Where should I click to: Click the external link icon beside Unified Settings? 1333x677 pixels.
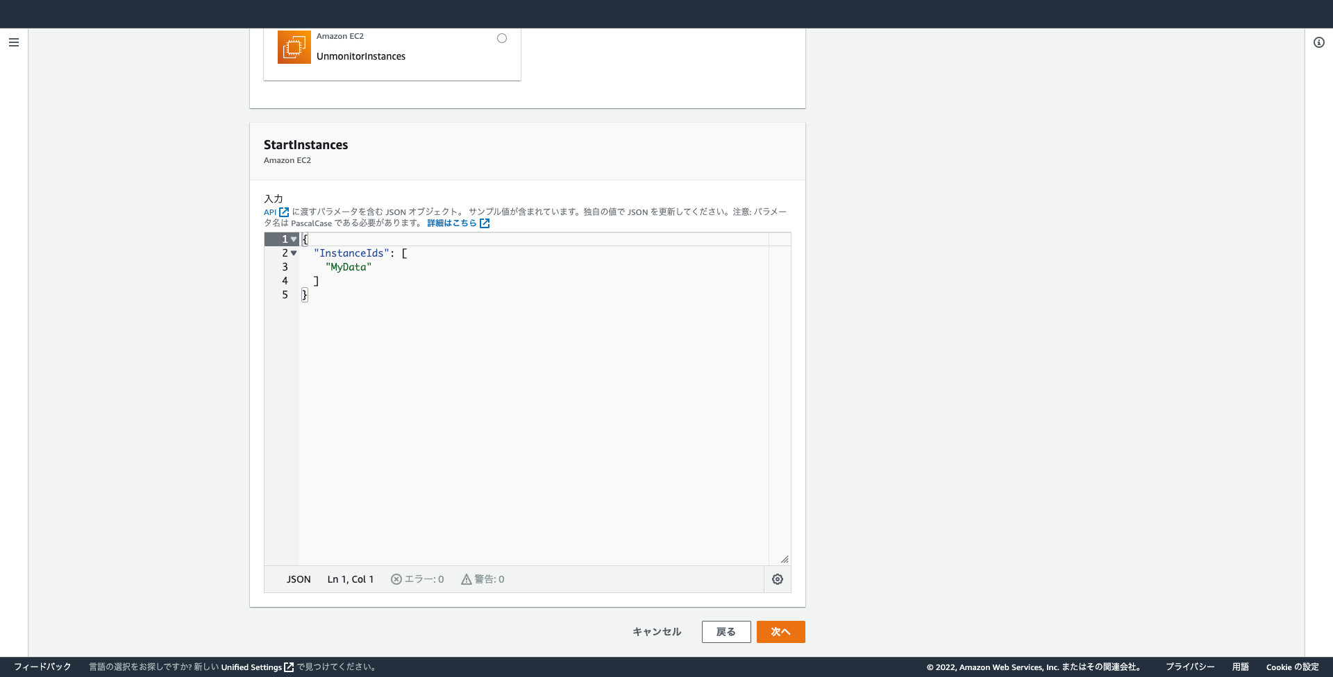pyautogui.click(x=287, y=667)
